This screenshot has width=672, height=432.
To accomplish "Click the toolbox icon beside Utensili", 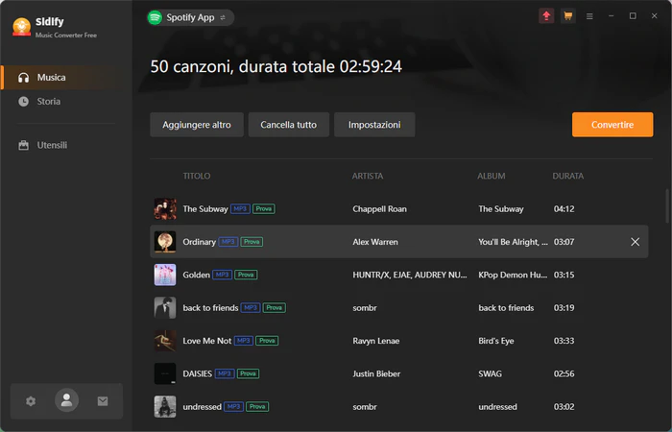I will coord(24,145).
